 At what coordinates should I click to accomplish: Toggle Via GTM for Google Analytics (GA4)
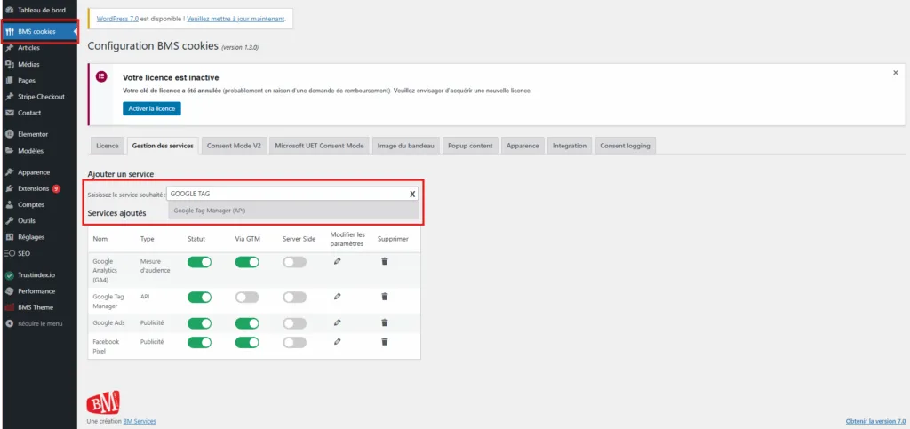click(x=247, y=262)
